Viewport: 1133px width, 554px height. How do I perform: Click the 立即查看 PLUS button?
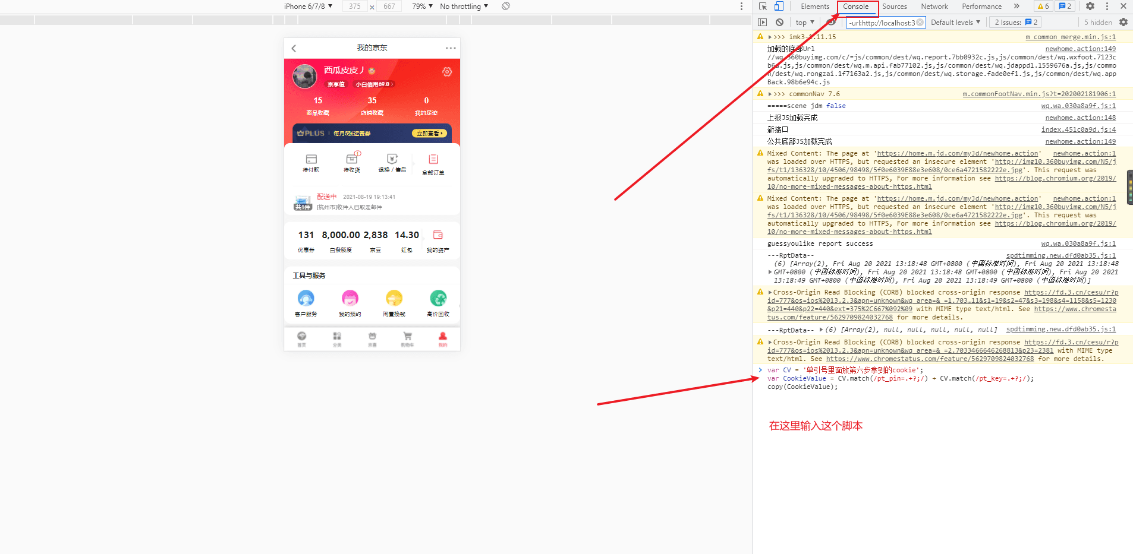pyautogui.click(x=429, y=134)
